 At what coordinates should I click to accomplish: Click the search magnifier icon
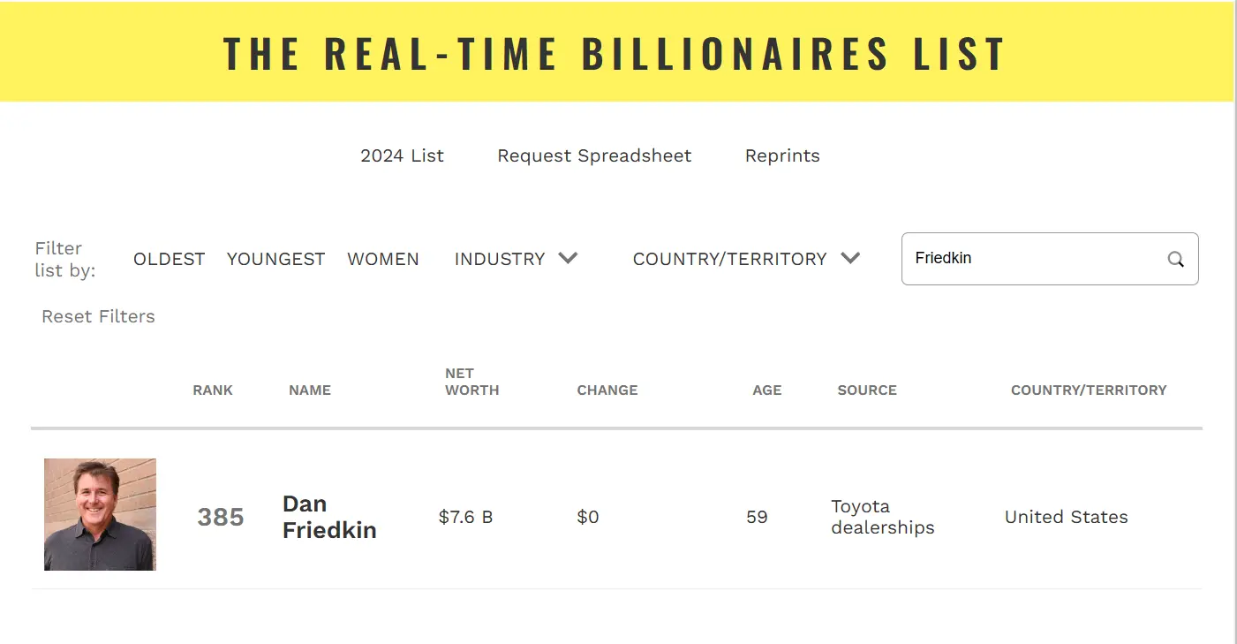[1175, 259]
